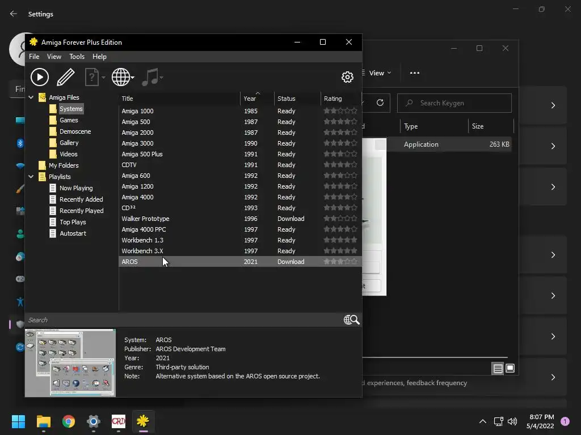Click the Walker Prototype star rating
The image size is (581, 435).
point(340,218)
